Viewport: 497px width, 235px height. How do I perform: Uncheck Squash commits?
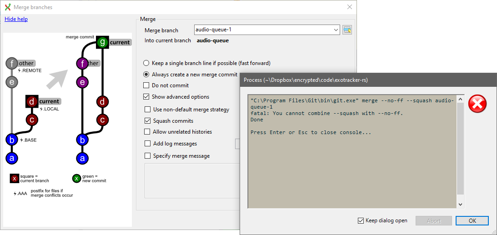point(147,120)
